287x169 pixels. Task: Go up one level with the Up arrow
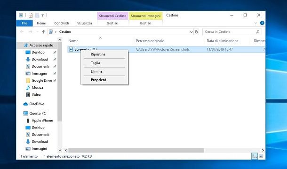(43, 32)
